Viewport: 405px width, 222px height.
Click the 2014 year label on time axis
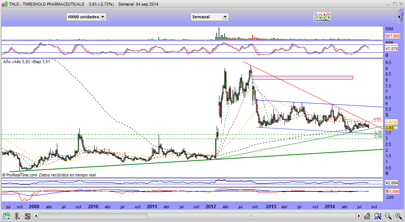coord(330,207)
